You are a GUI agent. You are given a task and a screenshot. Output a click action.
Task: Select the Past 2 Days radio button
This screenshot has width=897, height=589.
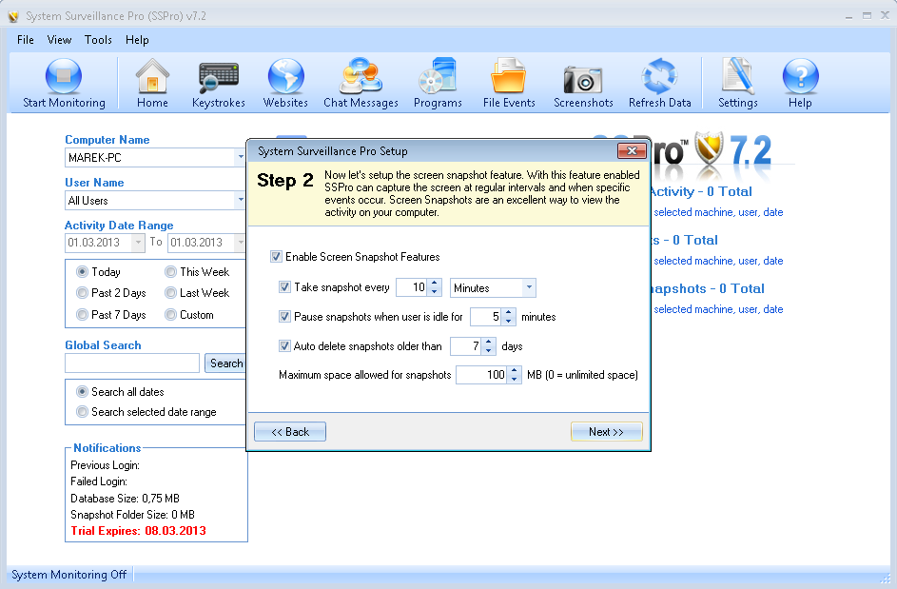[83, 293]
